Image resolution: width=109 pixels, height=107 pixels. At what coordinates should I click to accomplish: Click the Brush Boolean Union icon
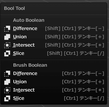click(7, 82)
